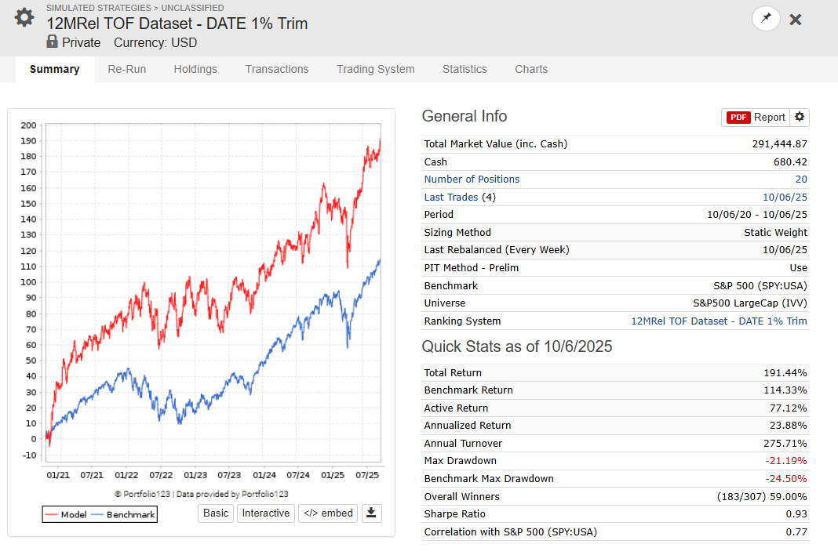This screenshot has width=838, height=555.
Task: Switch chart to Basic mode
Action: (x=216, y=513)
